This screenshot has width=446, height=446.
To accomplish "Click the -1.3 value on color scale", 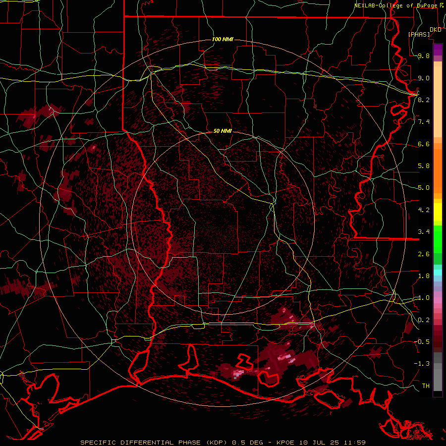I will 422,364.
